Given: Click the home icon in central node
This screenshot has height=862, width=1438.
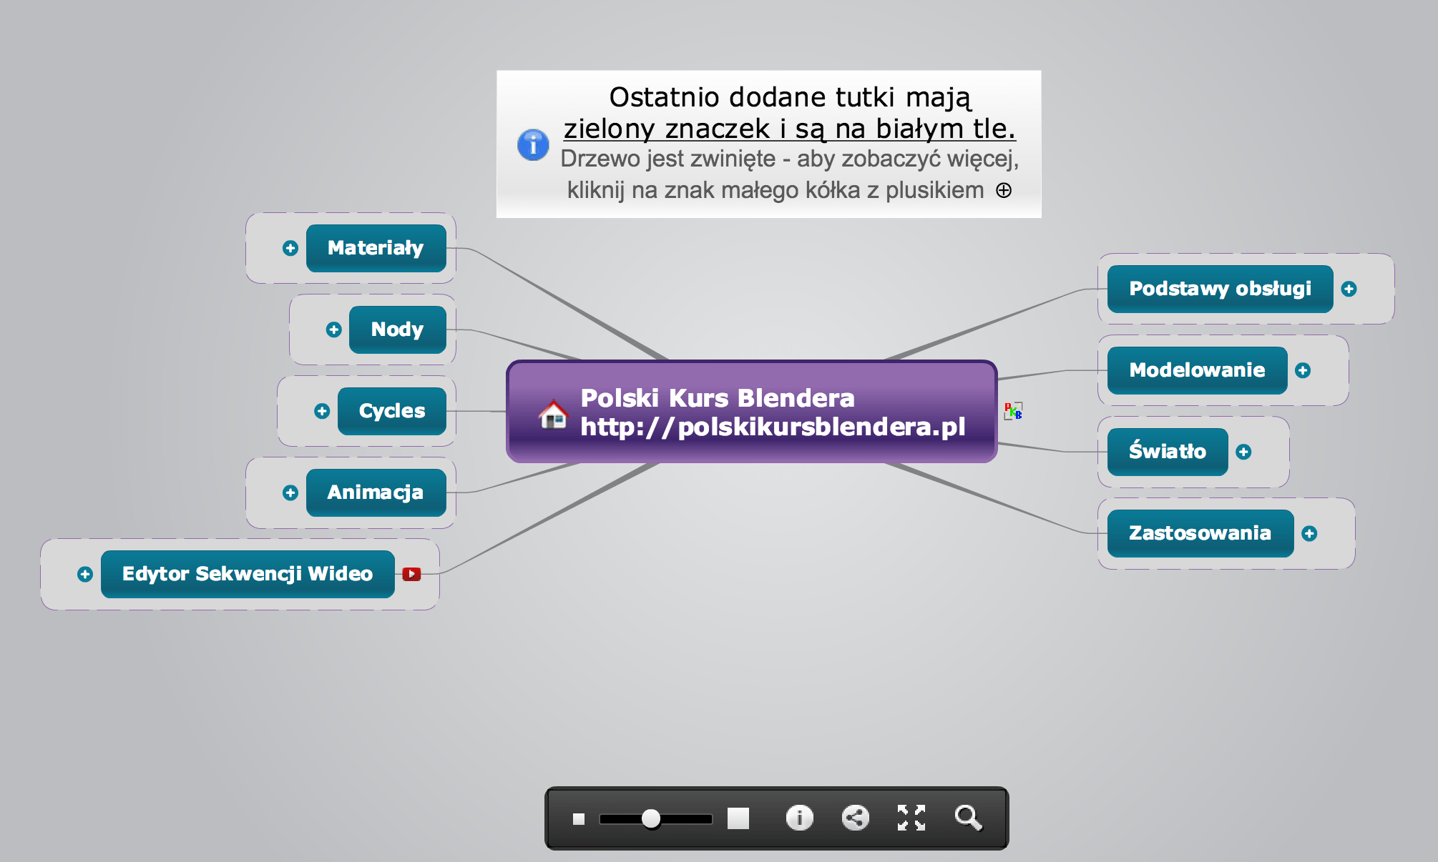Looking at the screenshot, I should pos(553,414).
